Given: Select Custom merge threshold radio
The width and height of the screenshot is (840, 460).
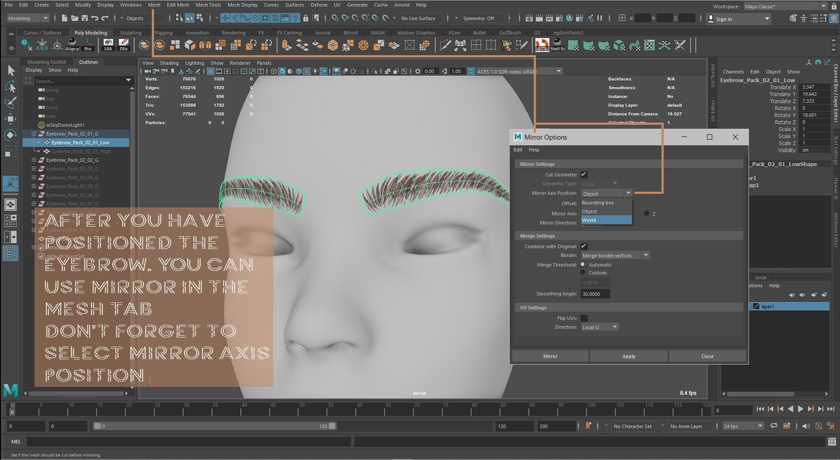Looking at the screenshot, I should tap(583, 272).
